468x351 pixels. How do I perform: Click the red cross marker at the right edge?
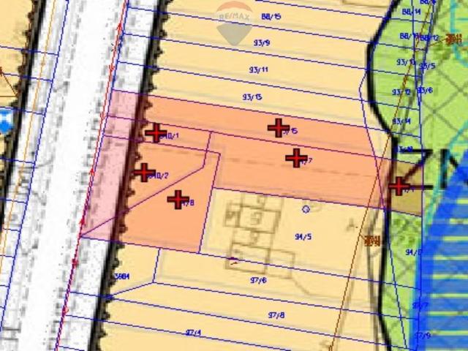coord(399,186)
